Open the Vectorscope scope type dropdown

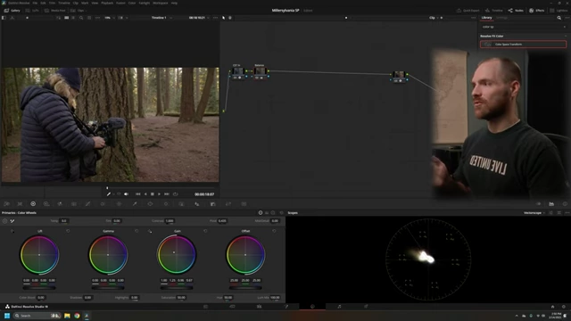[534, 212]
